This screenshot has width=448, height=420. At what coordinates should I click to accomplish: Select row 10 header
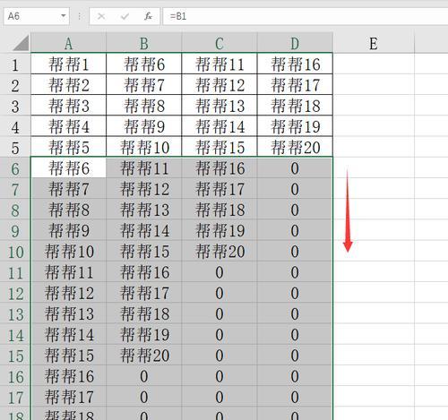(x=15, y=252)
